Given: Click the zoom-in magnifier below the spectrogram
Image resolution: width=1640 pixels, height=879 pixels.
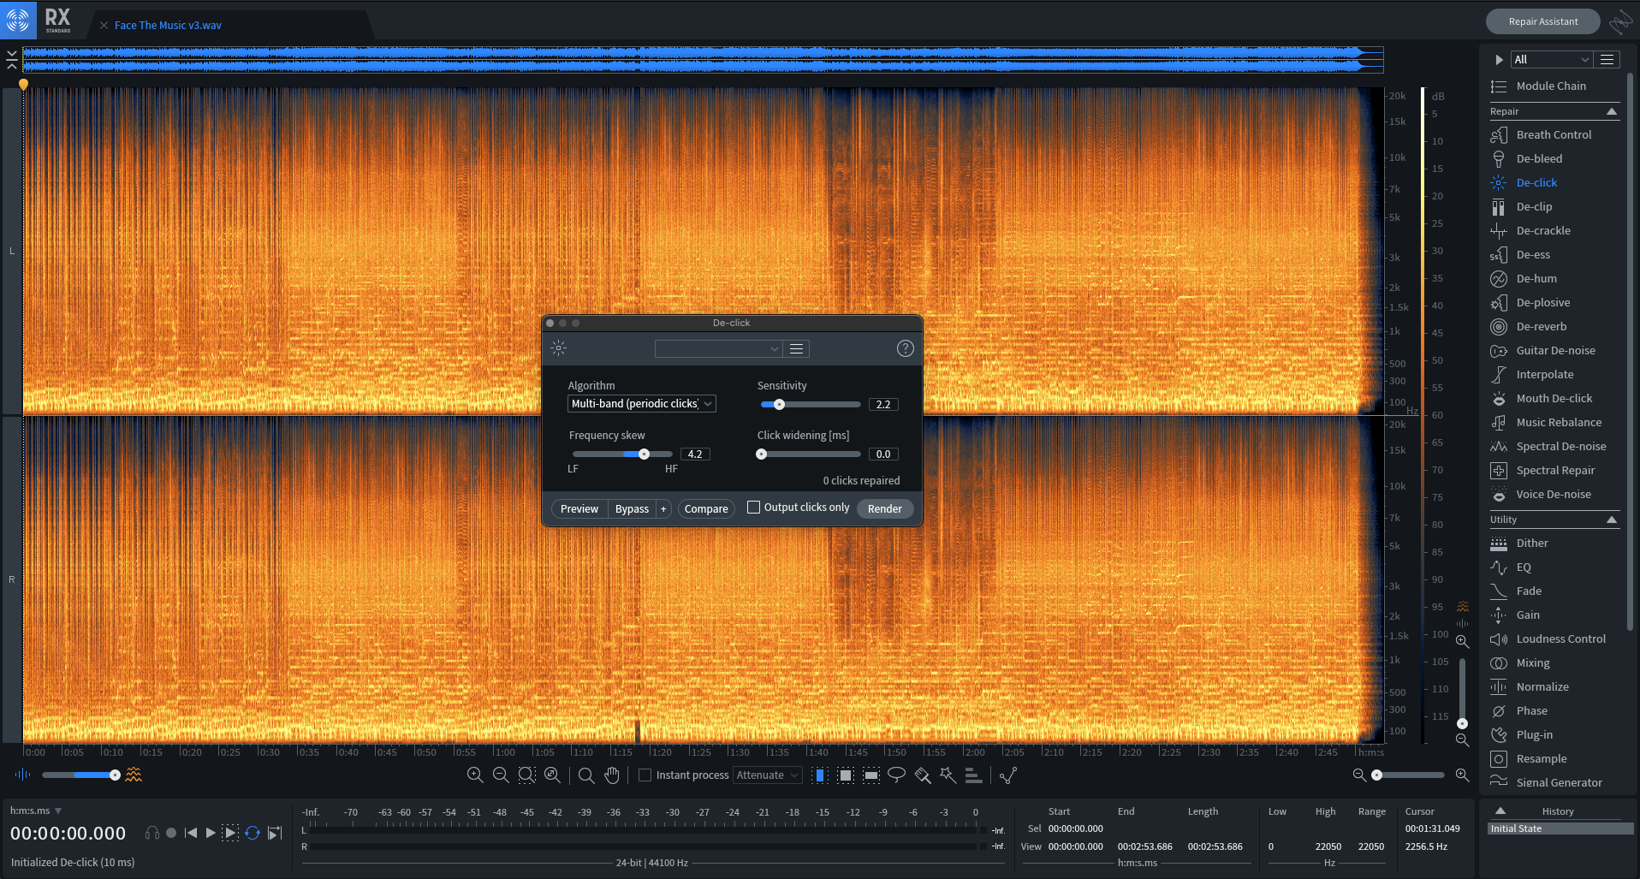Looking at the screenshot, I should point(475,775).
